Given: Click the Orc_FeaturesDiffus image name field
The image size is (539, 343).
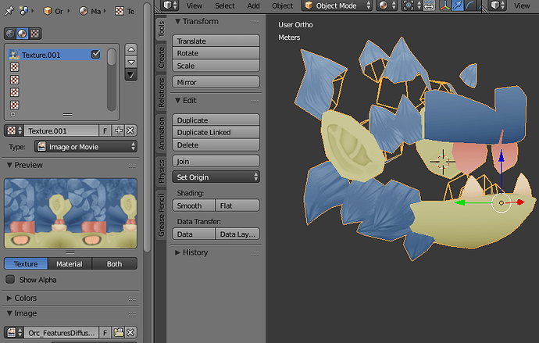Looking at the screenshot, I should (x=61, y=332).
